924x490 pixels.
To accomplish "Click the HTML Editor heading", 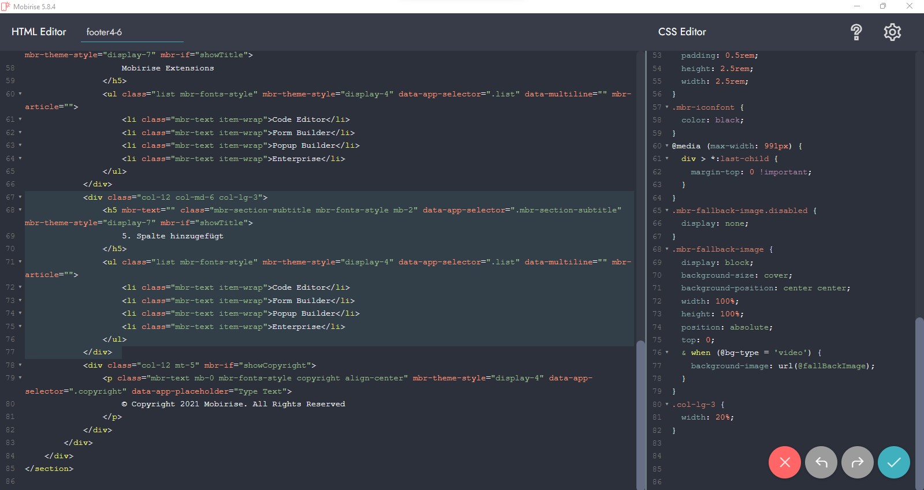I will pos(39,32).
